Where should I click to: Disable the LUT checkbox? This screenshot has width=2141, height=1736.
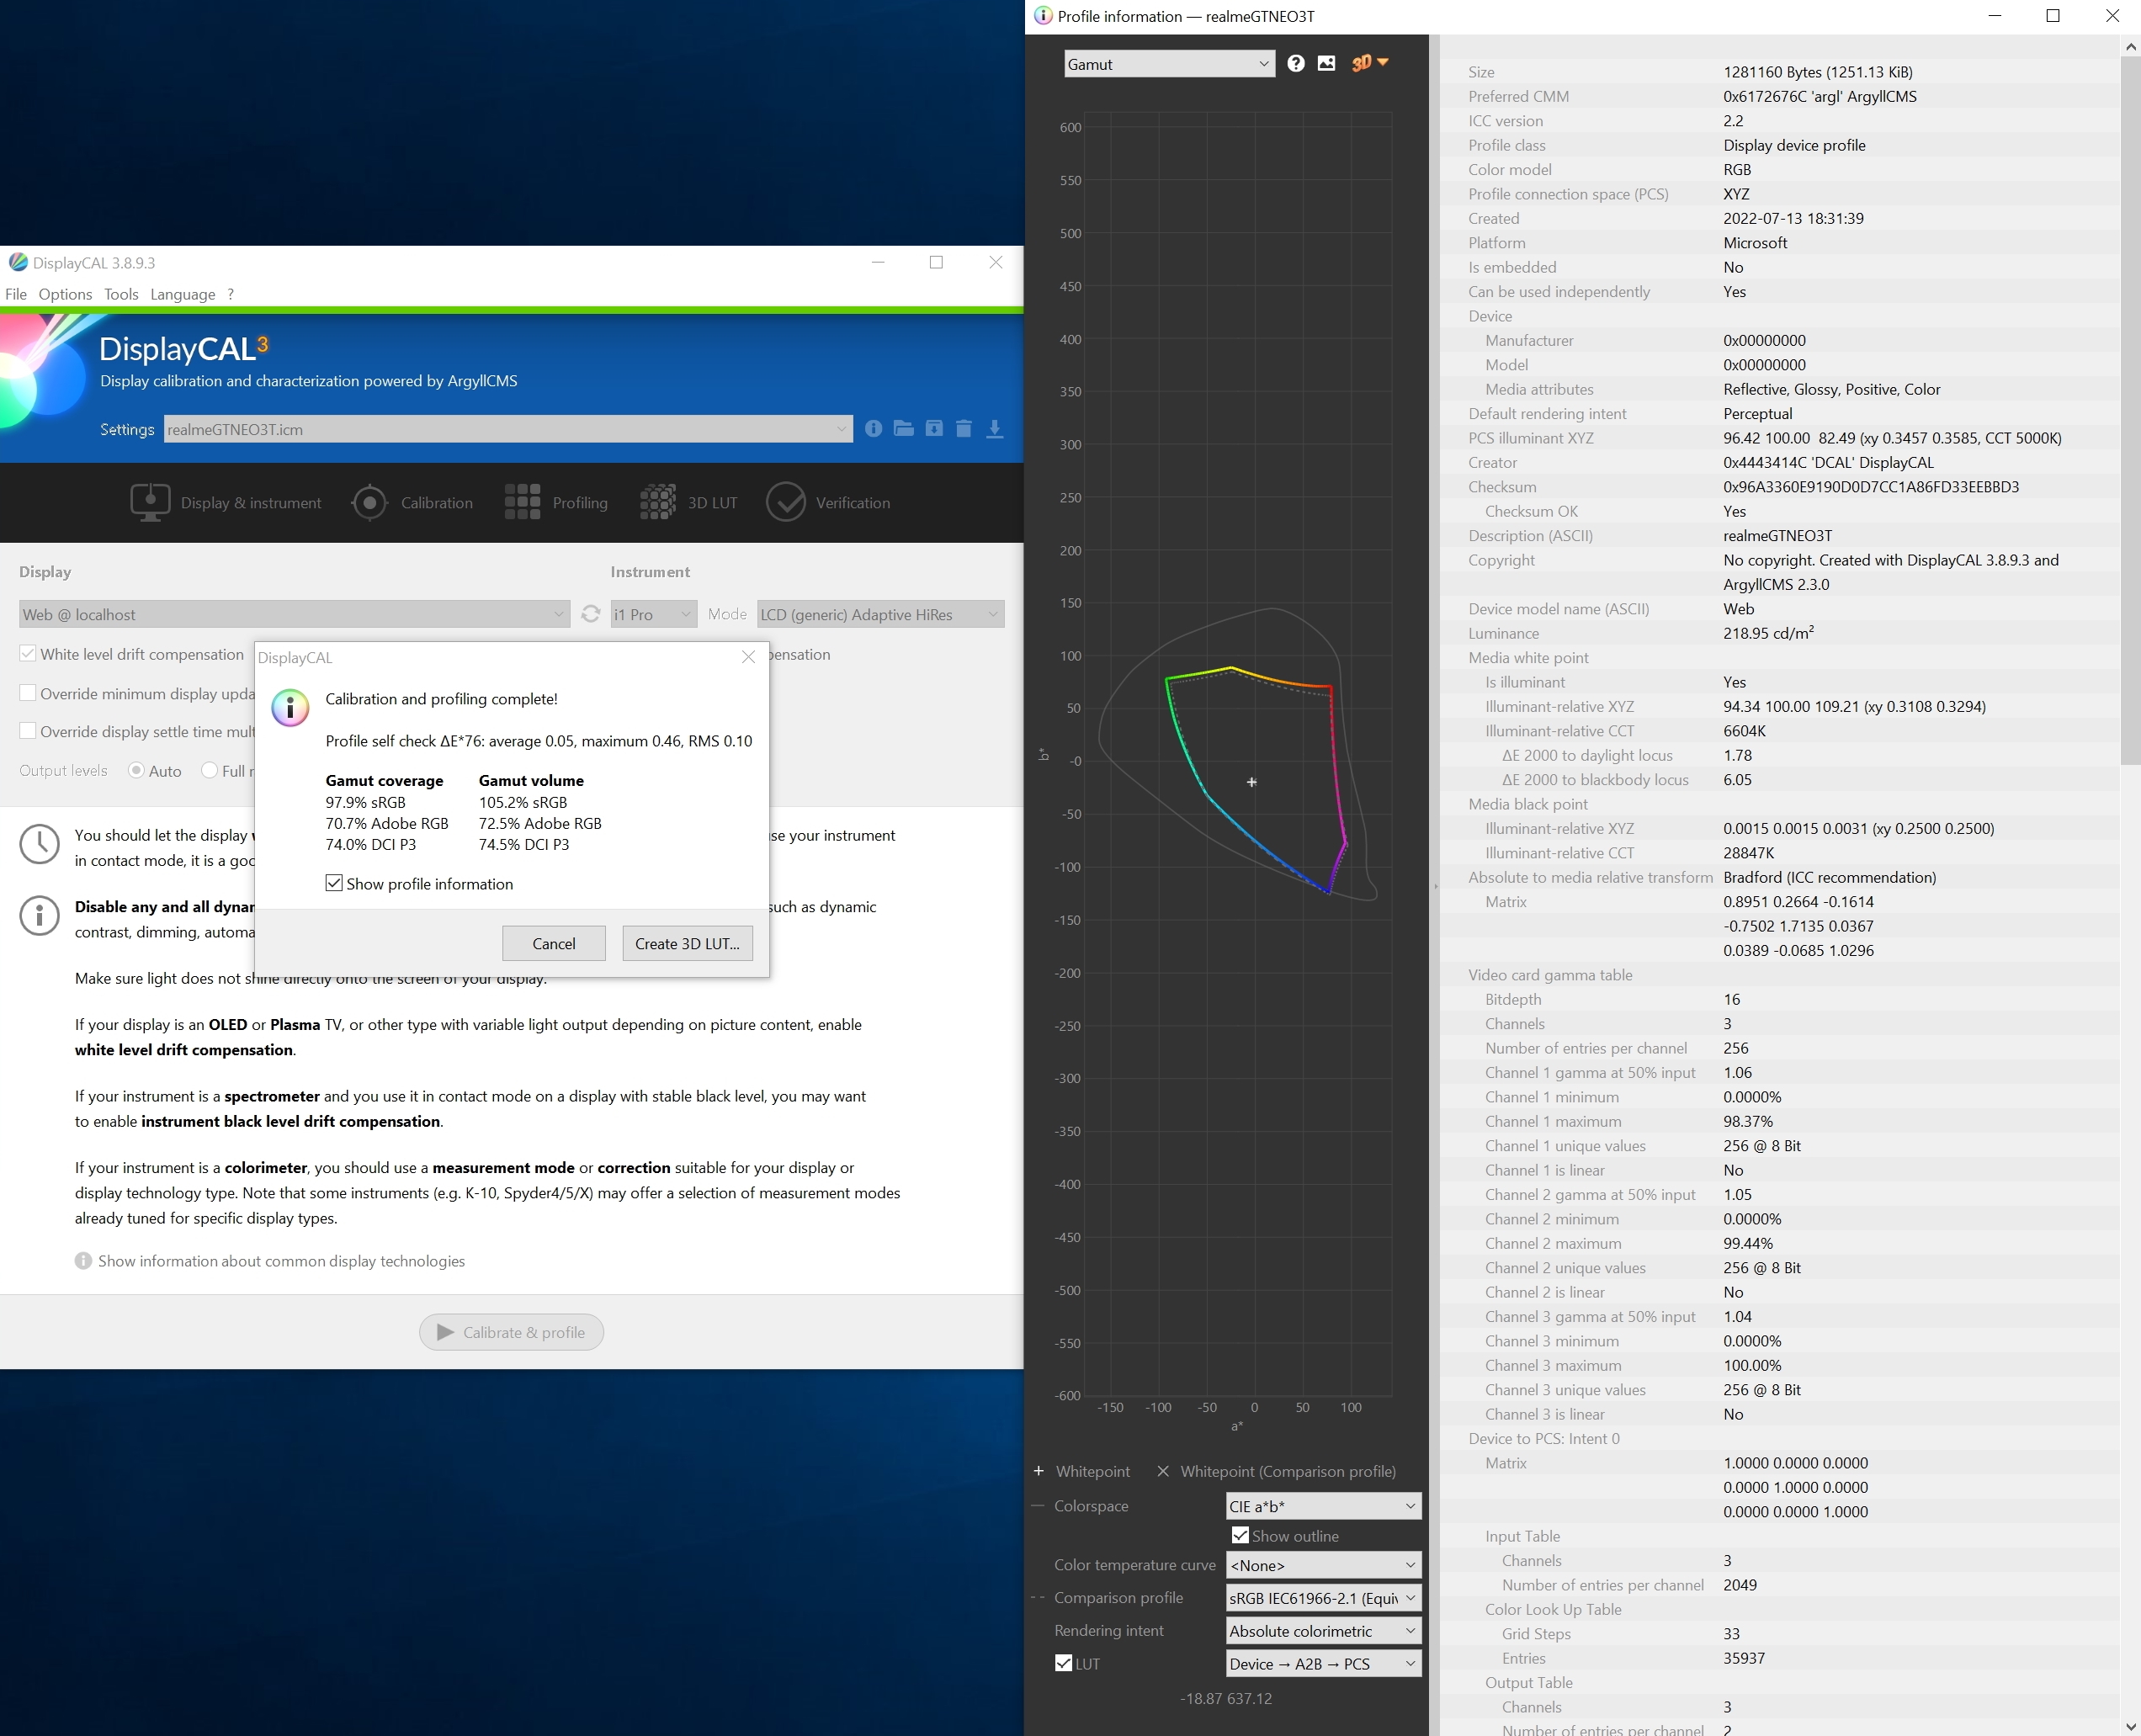point(1064,1663)
